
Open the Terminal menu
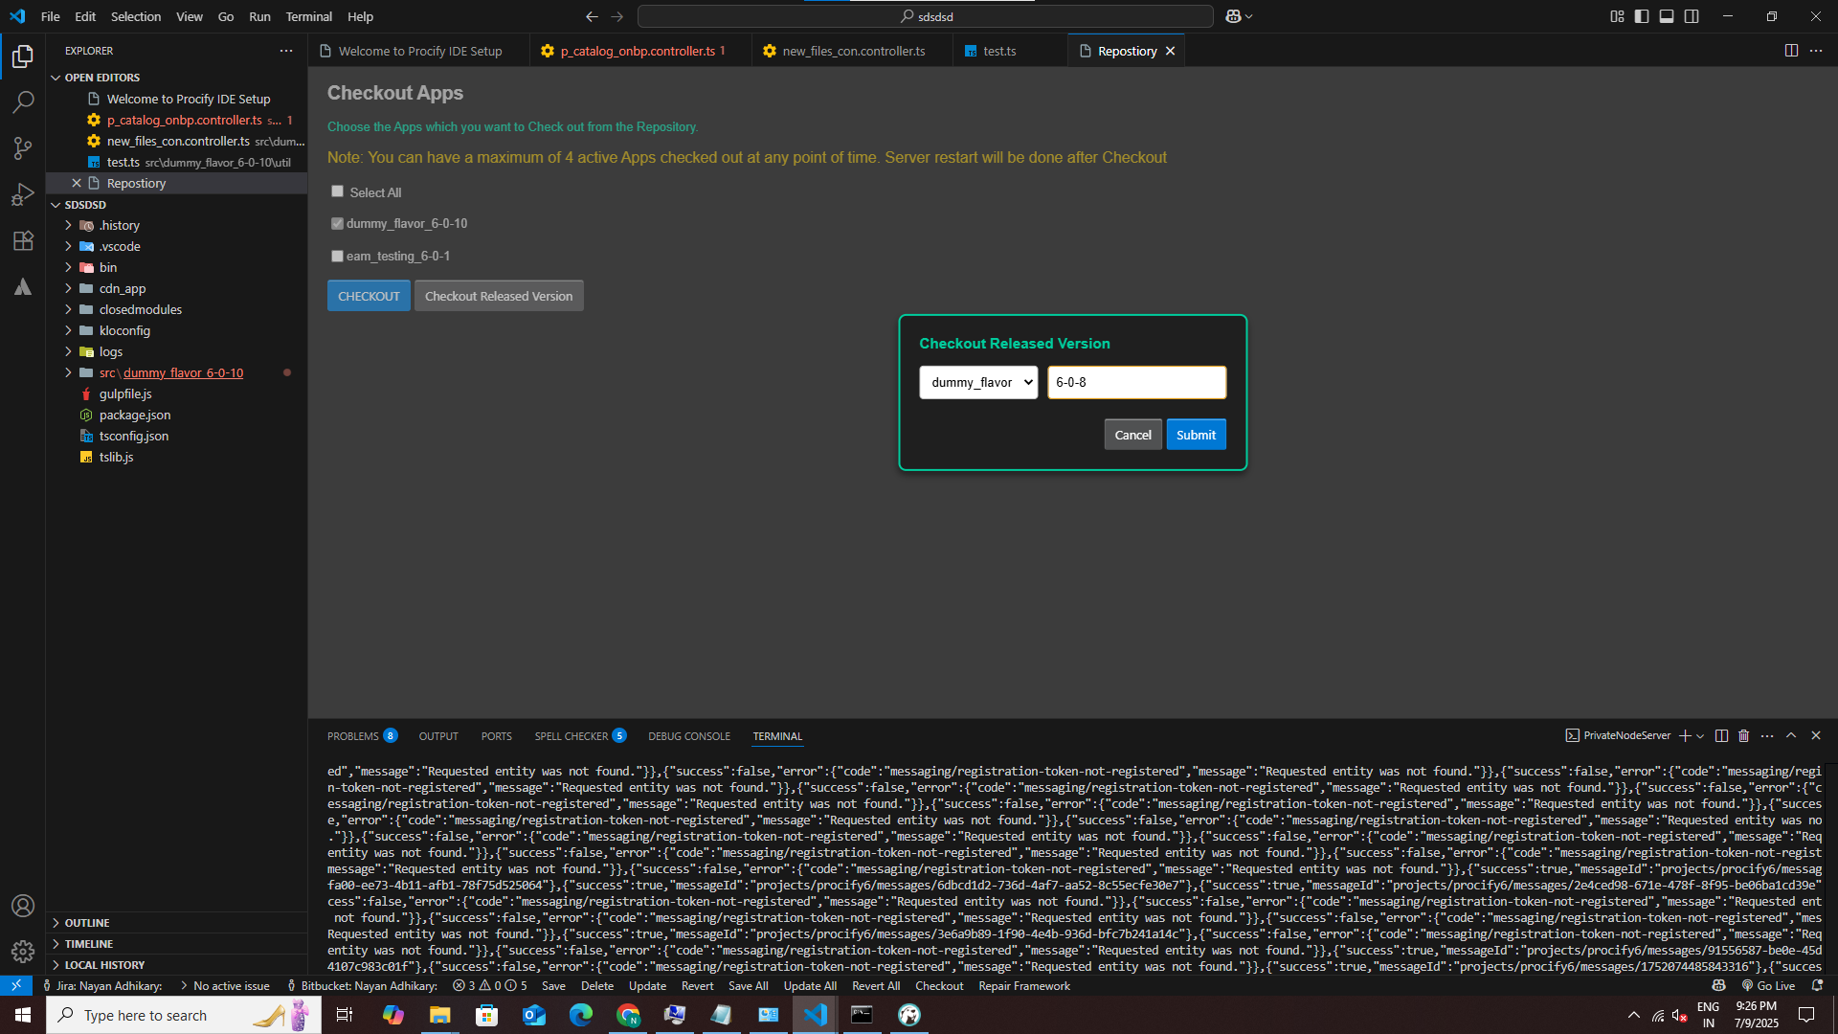[308, 16]
